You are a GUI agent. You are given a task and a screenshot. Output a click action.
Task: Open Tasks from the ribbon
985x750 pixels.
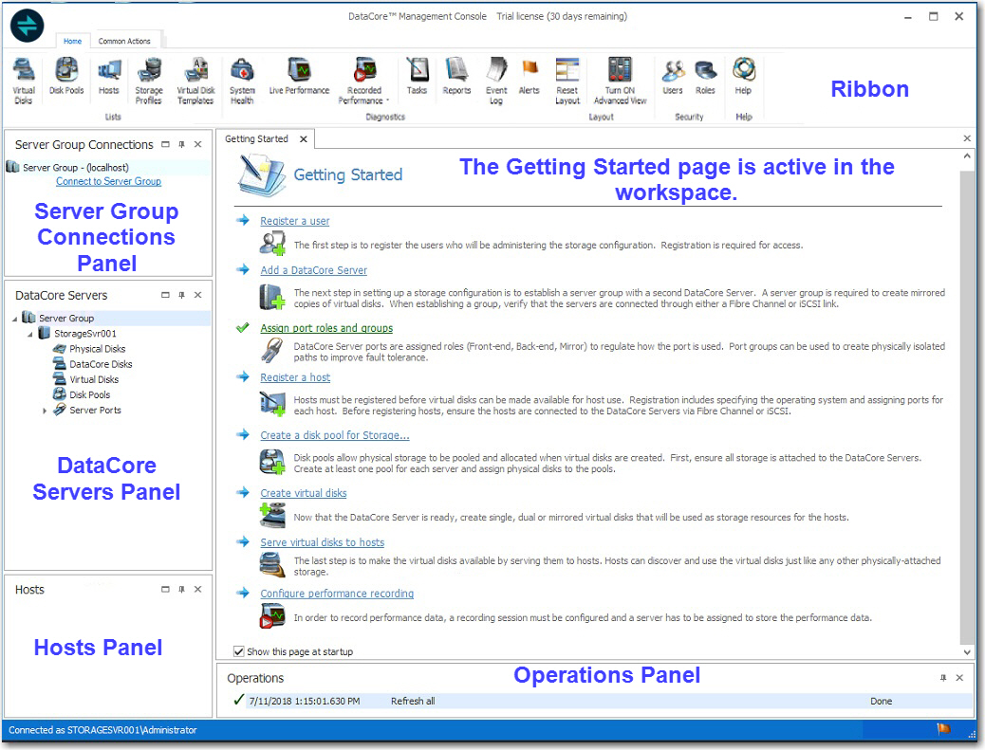tap(417, 77)
